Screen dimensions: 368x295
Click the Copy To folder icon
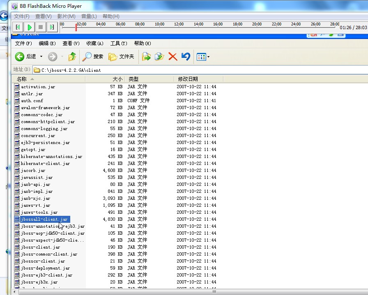(x=159, y=57)
